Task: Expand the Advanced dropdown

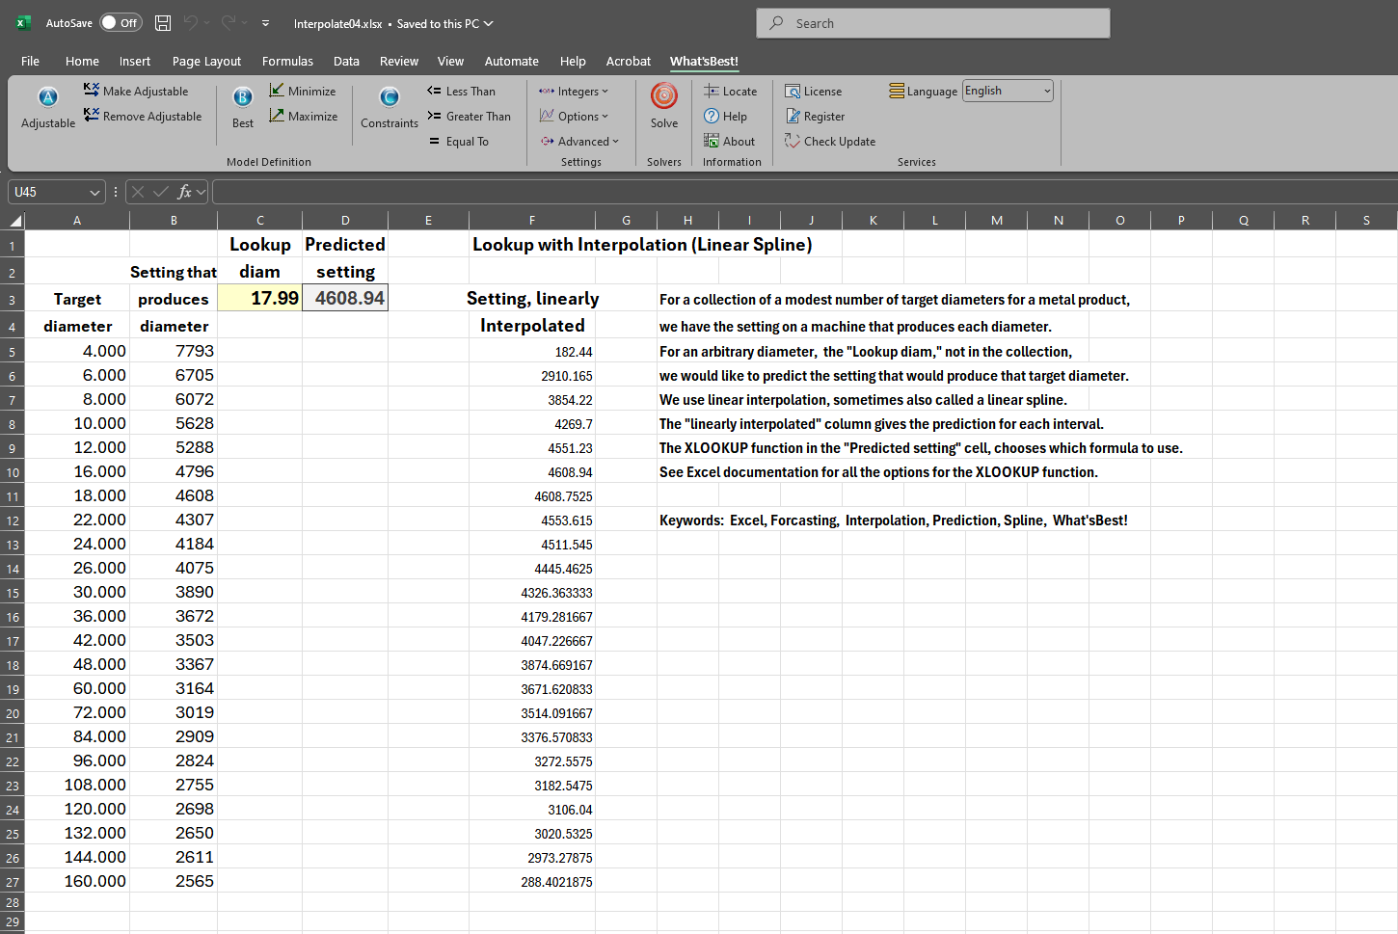Action: pos(579,141)
